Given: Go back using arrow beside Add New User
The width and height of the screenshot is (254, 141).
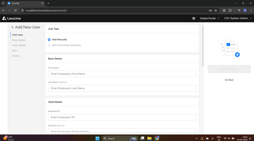Looking at the screenshot, I should pyautogui.click(x=12, y=27).
